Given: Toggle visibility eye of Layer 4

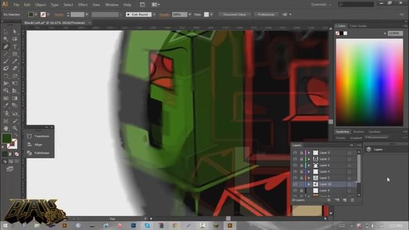Looking at the screenshot, I should coord(295,172).
